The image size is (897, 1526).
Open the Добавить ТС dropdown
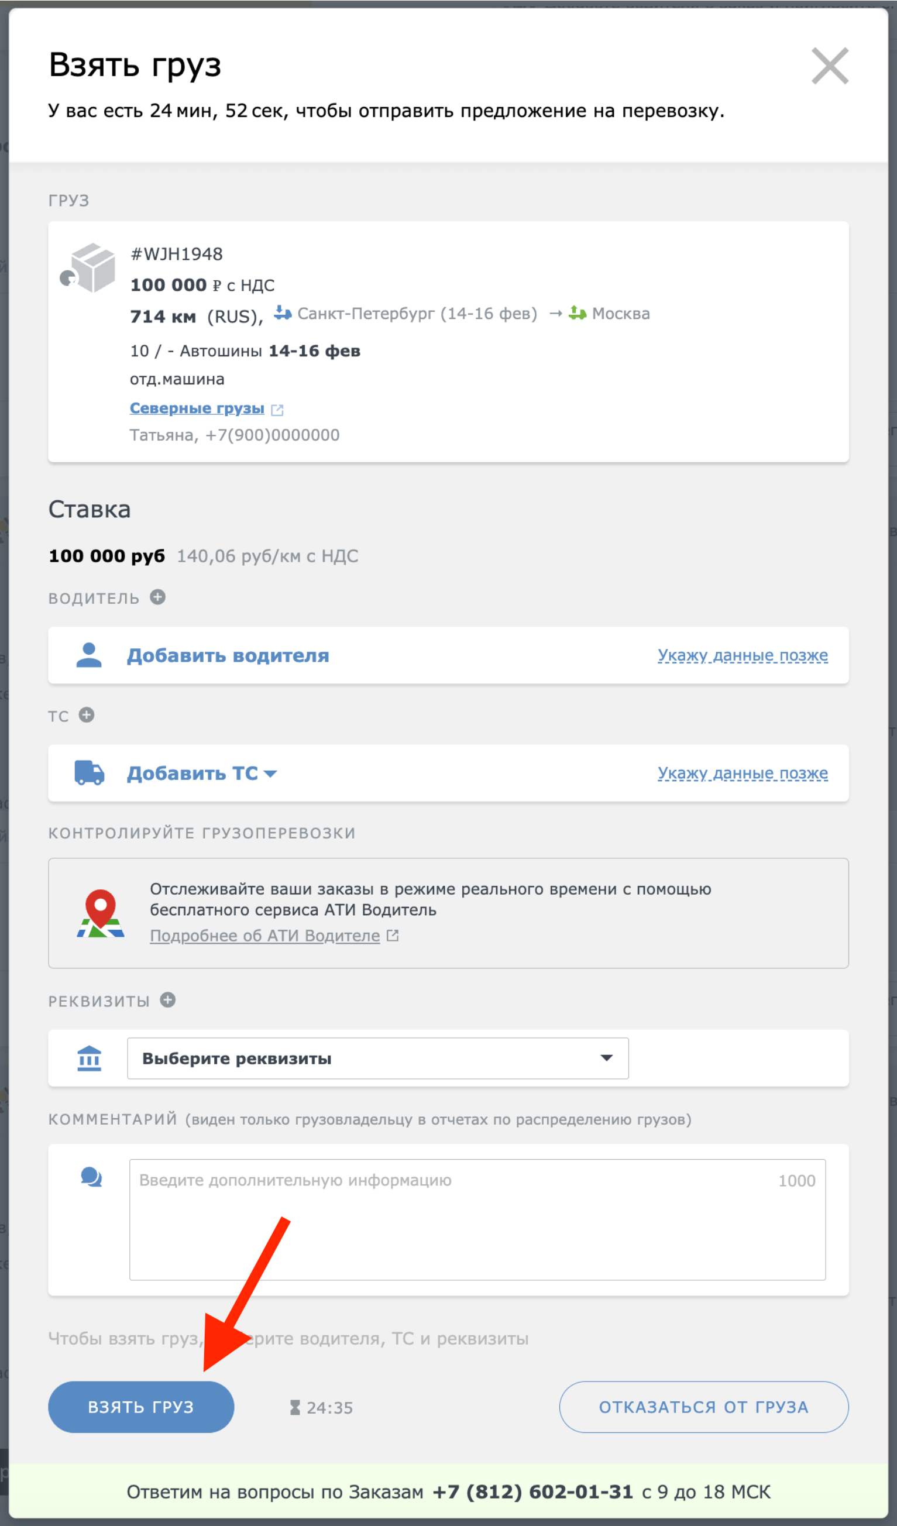coord(202,774)
